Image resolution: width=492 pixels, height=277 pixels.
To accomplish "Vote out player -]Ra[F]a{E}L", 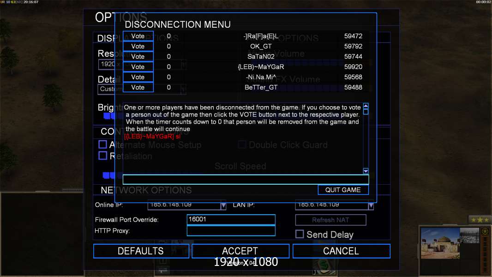I will coord(138,36).
